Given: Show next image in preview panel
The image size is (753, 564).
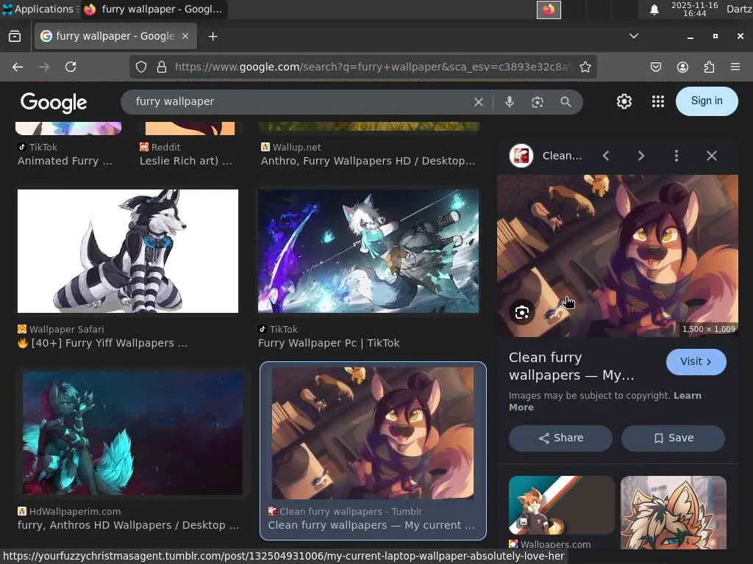Looking at the screenshot, I should click(640, 156).
